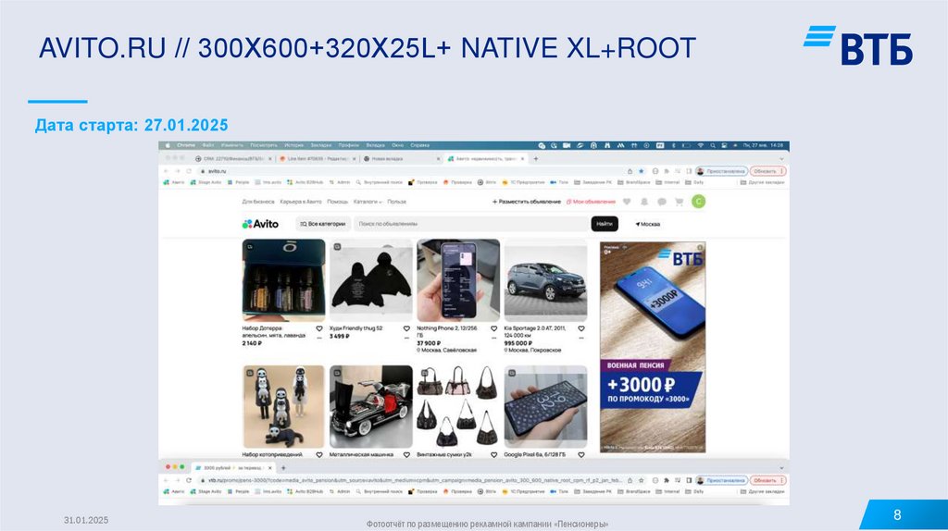948x531 pixels.
Task: Open Avito B2BHub bookmark in avito.ru window
Action: (306, 182)
